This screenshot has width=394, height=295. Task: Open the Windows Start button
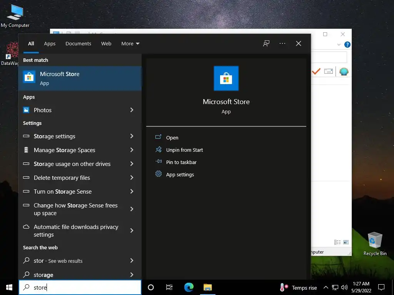[9, 287]
